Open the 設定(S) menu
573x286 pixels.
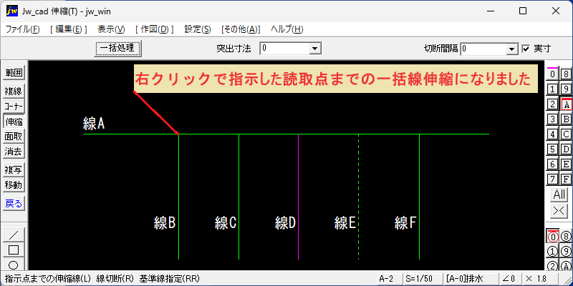point(198,29)
